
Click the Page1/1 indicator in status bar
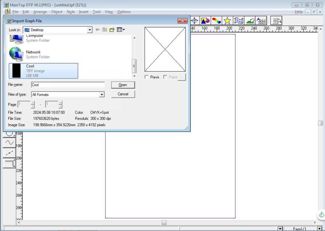click(x=300, y=229)
